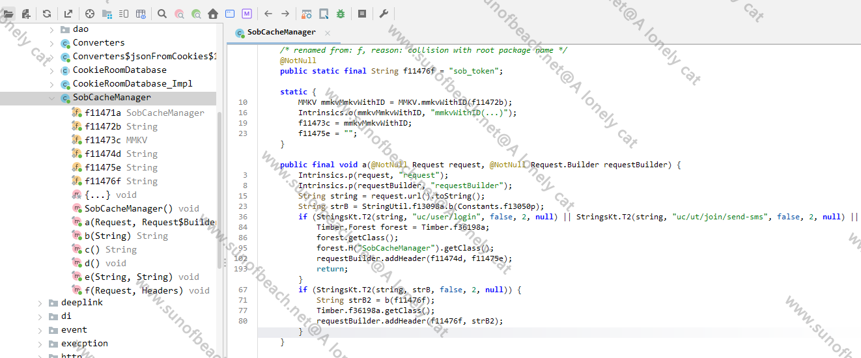Click the Add files toolbar icon
861x358 pixels.
click(x=26, y=14)
